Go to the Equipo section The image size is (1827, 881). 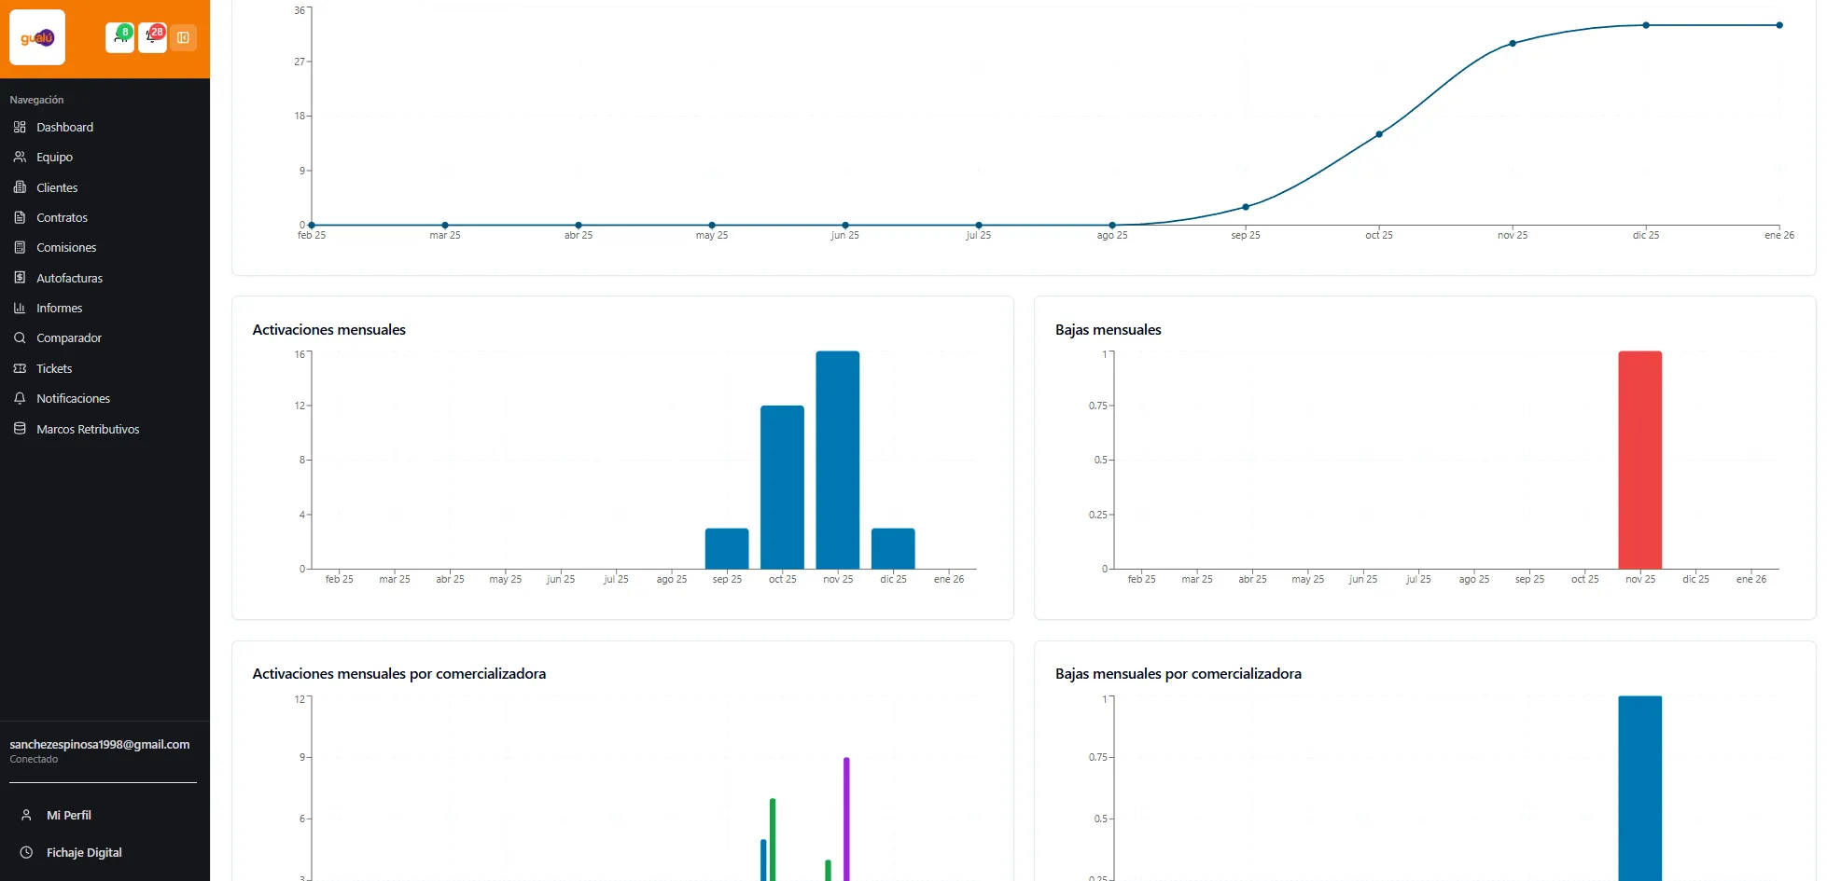pos(54,158)
